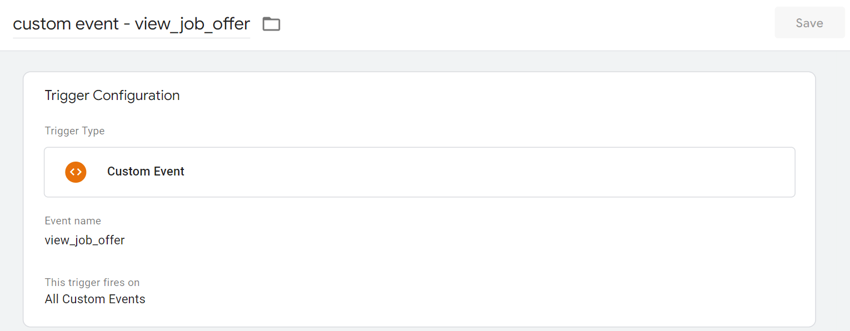Click empty space inside the Trigger Type box
Image resolution: width=850 pixels, height=331 pixels.
coord(489,172)
